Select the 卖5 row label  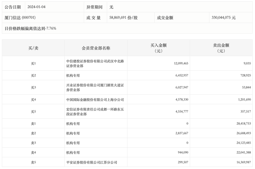[33, 162]
